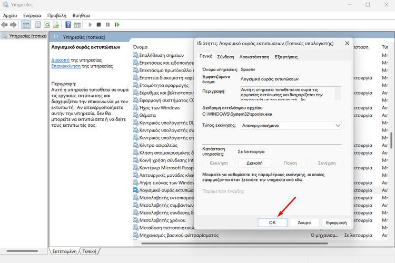Click the Pause Service toolbar icon
This screenshot has height=263, width=395.
[x=107, y=25]
